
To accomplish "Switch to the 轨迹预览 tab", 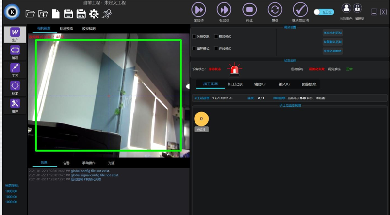I will tap(66, 29).
